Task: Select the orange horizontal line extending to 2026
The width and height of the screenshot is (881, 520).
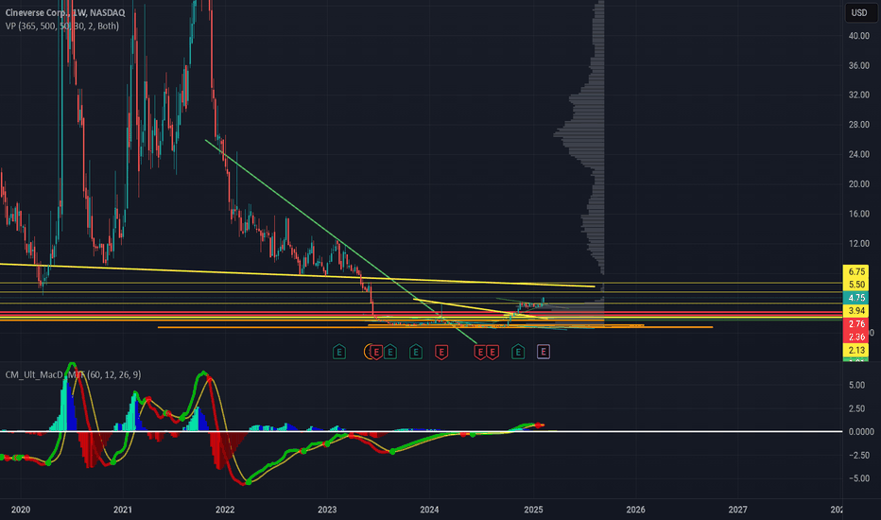Action: pyautogui.click(x=436, y=327)
